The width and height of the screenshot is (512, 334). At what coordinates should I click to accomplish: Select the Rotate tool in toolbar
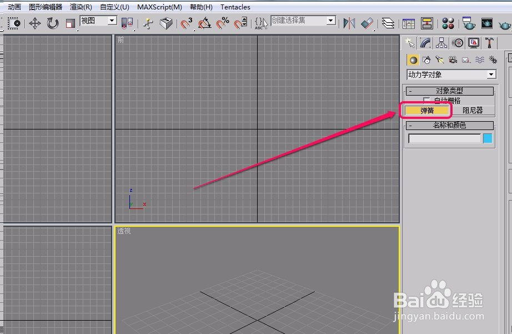pos(52,23)
